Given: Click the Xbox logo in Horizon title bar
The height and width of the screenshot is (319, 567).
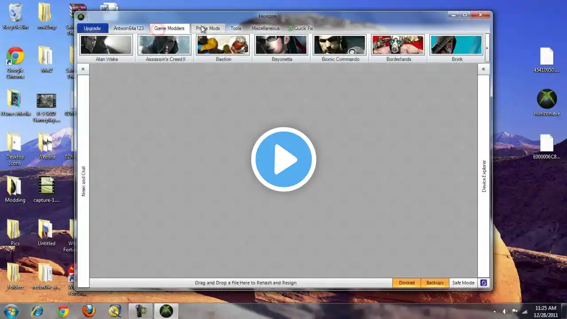Looking at the screenshot, I should [x=81, y=17].
